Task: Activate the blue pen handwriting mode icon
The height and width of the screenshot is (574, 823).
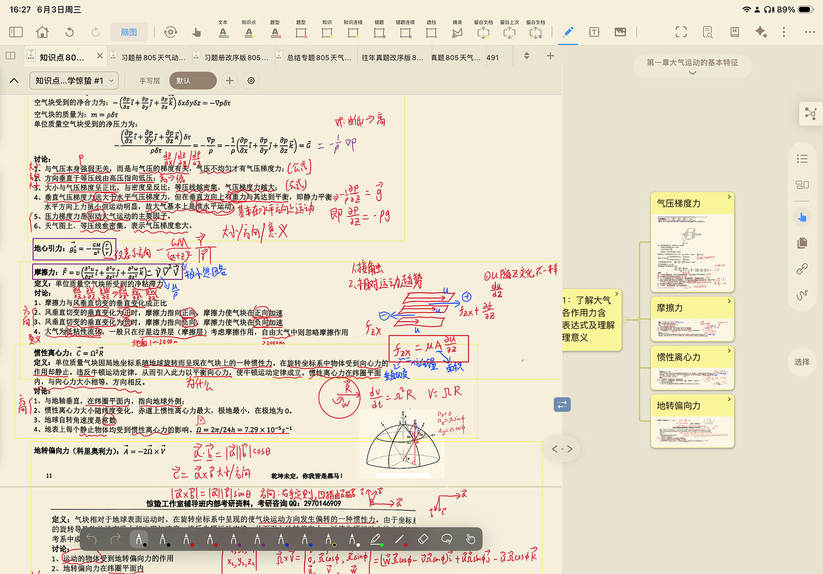Action: tap(568, 32)
